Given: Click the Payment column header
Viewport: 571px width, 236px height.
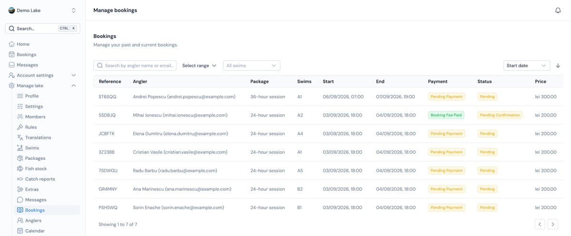Looking at the screenshot, I should click(x=438, y=81).
